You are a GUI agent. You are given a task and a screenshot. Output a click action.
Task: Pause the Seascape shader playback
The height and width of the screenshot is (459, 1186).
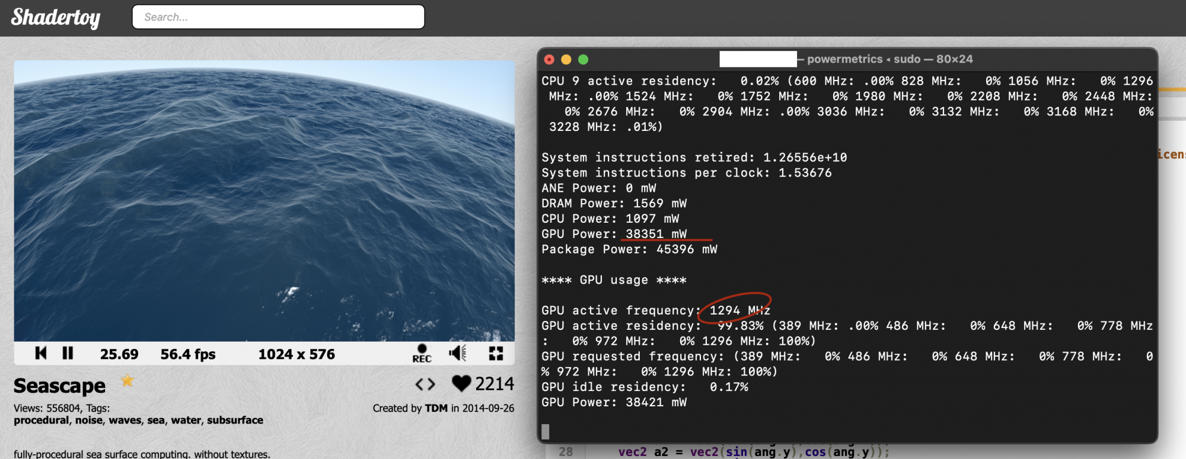click(68, 354)
